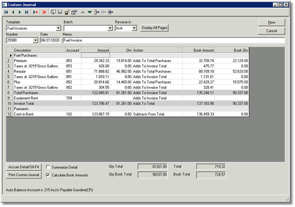Click the insert line icon
The height and width of the screenshot is (207, 295).
97,12
